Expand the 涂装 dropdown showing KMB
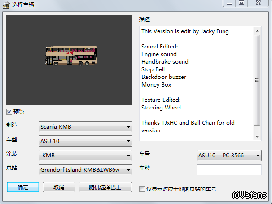The width and height of the screenshot is (272, 204). coord(85,155)
